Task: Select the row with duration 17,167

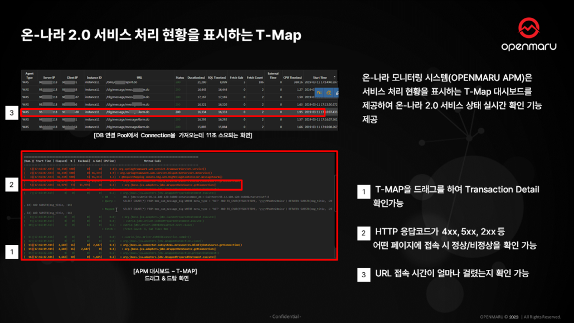Action: click(167, 97)
